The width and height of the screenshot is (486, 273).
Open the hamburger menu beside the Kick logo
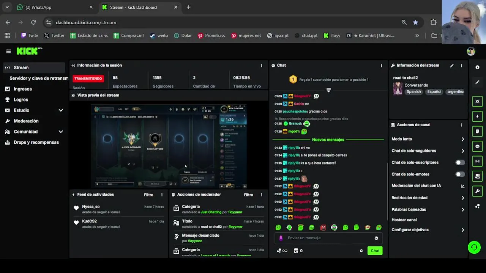click(x=8, y=51)
